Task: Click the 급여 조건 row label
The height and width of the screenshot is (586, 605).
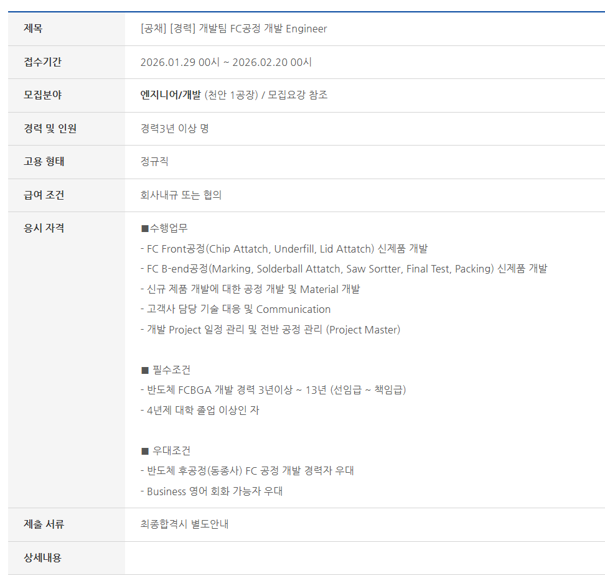Action: [44, 195]
